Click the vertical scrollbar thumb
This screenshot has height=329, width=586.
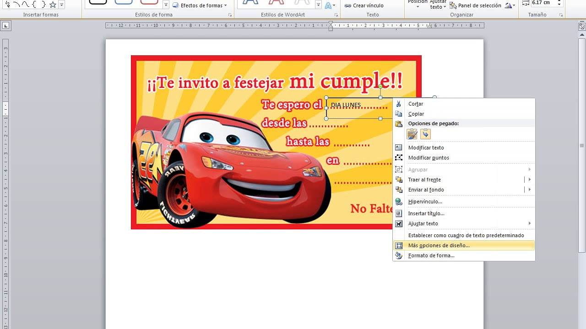pos(582,145)
